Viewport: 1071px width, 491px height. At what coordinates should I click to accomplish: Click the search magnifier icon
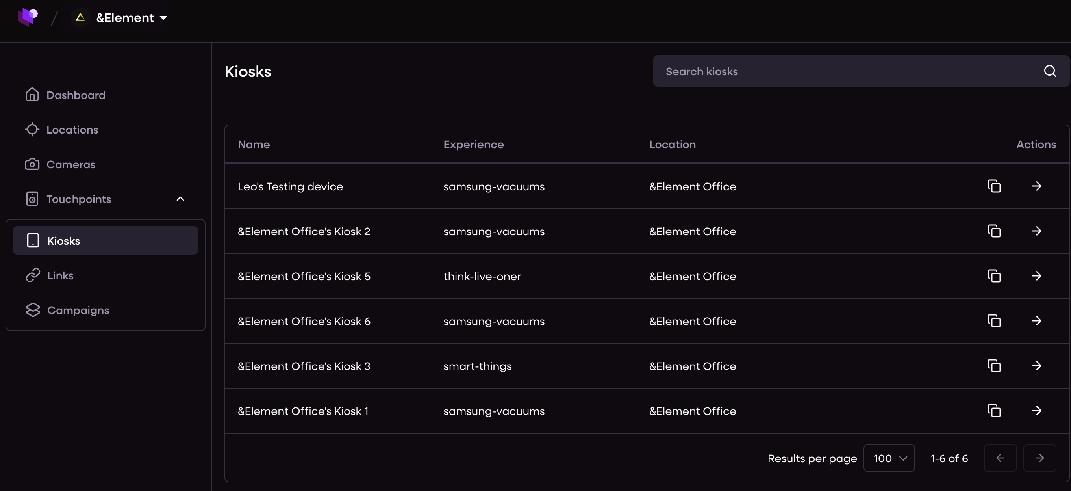tap(1050, 71)
